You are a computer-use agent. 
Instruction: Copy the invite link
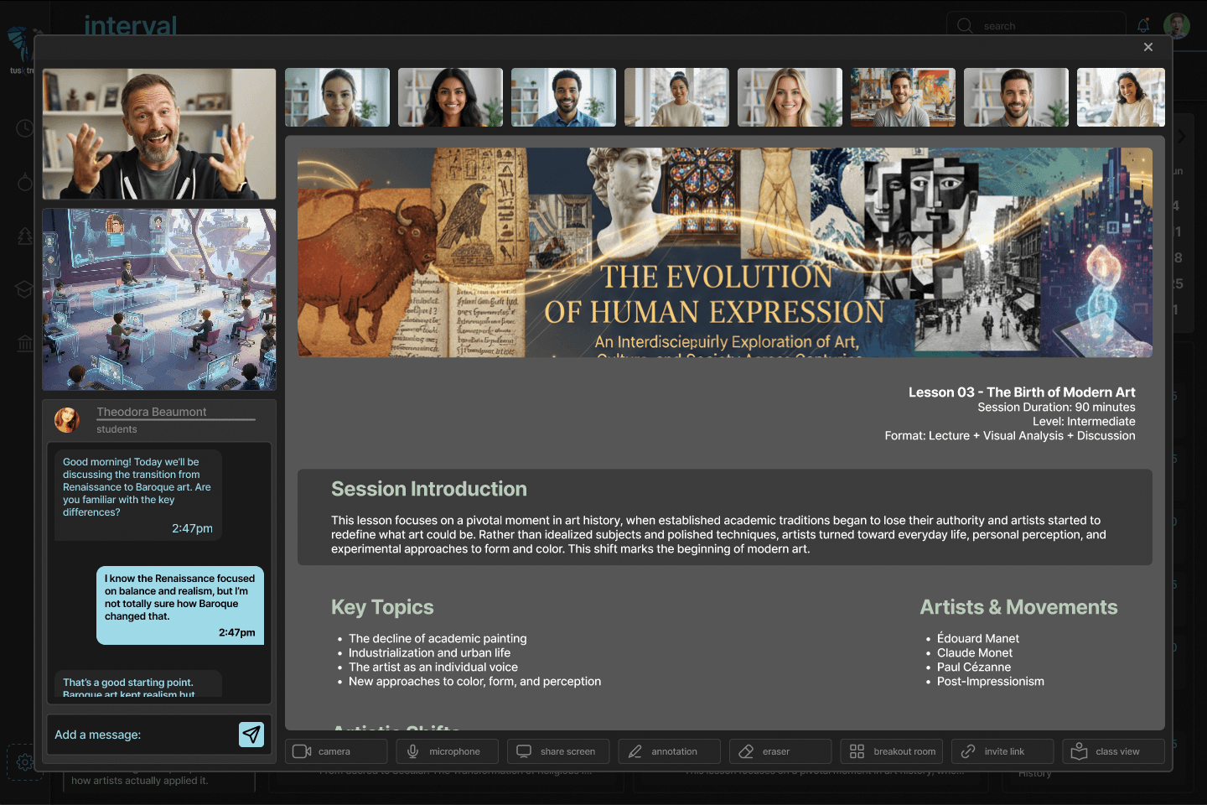click(x=1002, y=751)
